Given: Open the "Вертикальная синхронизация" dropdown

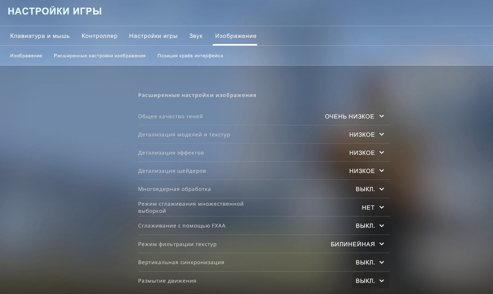Looking at the screenshot, I should [x=370, y=262].
